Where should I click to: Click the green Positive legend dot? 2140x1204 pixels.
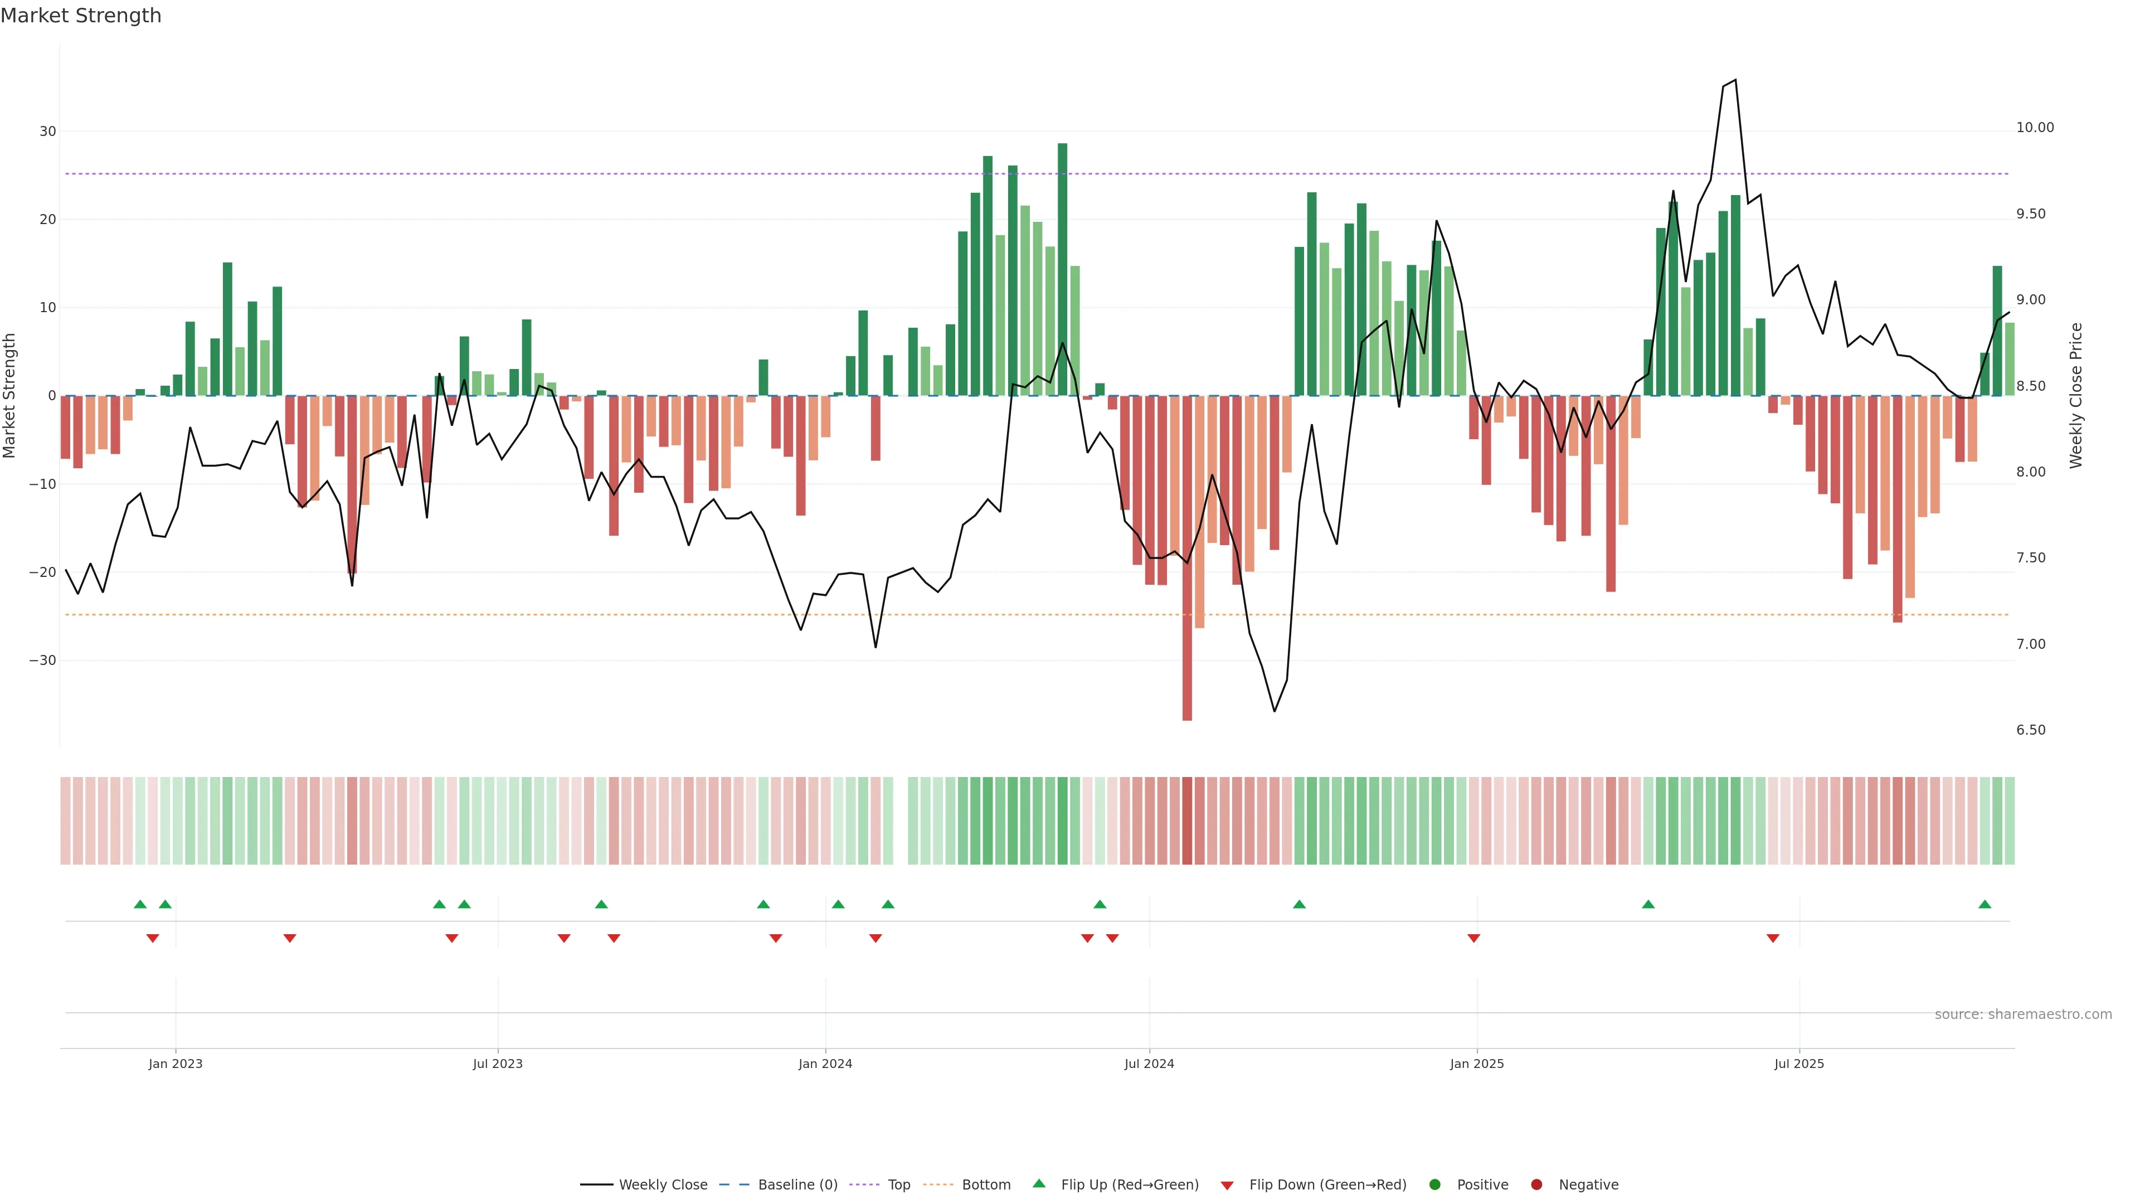click(x=1434, y=1185)
